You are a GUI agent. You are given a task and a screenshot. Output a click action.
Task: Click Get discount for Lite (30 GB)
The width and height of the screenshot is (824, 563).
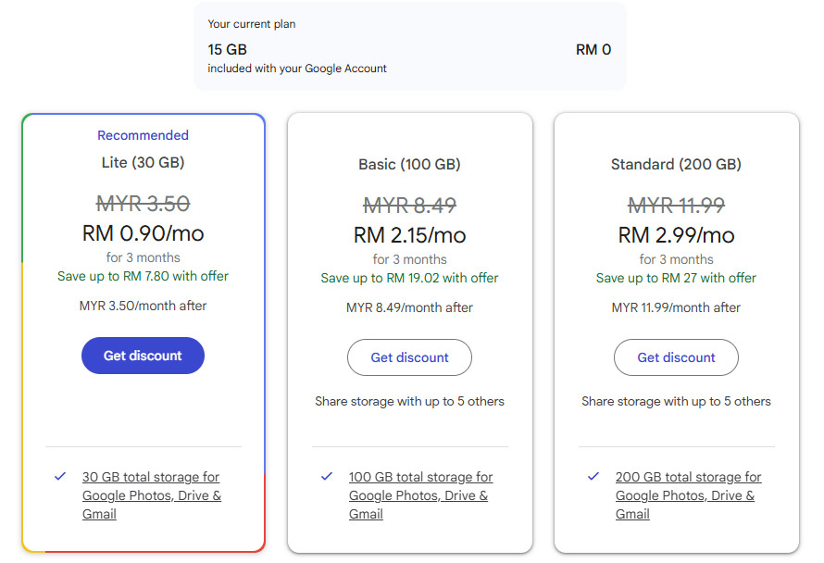[x=143, y=356]
